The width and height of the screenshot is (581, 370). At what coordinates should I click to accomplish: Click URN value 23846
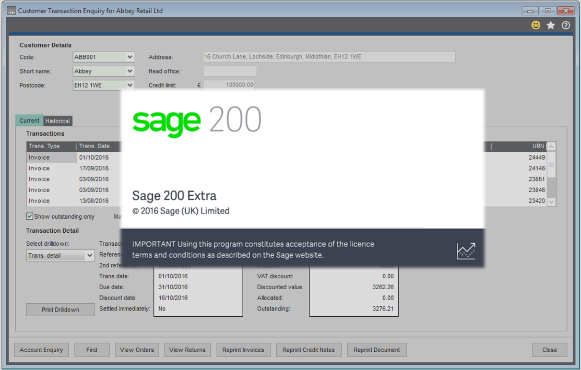(x=537, y=190)
